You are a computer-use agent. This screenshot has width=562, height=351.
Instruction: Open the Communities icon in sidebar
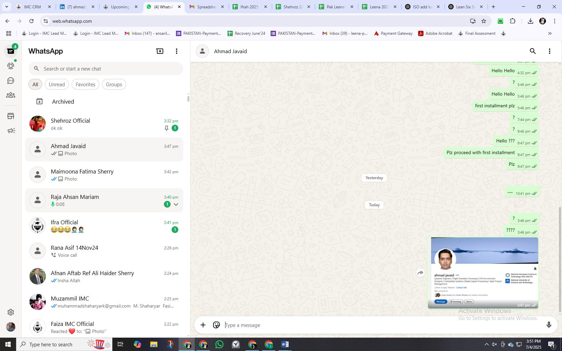11,95
